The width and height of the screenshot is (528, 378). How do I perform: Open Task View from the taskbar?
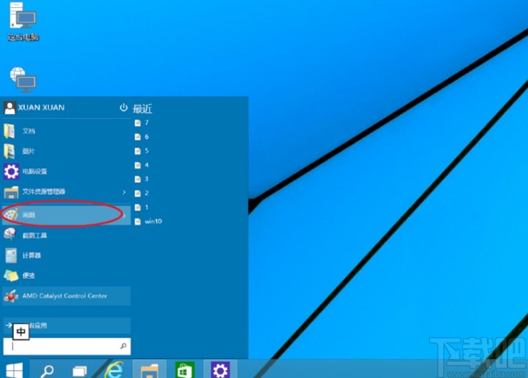pyautogui.click(x=80, y=371)
